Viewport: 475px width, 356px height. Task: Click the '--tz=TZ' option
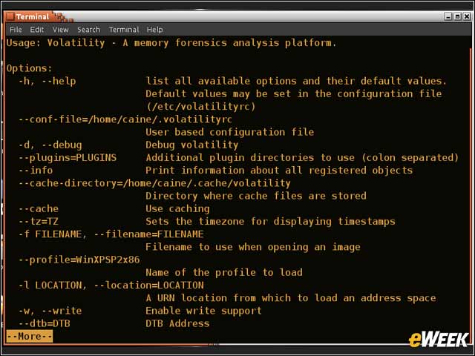click(38, 222)
